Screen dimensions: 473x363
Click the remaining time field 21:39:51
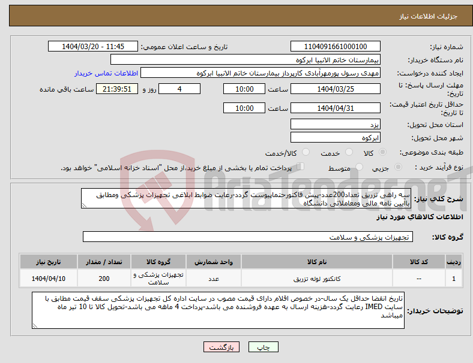(x=117, y=89)
